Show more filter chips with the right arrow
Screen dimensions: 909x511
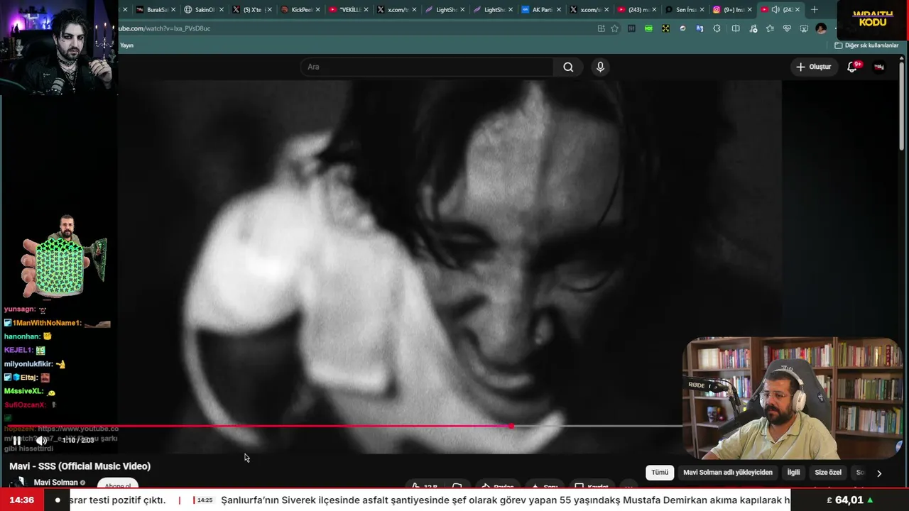point(879,473)
